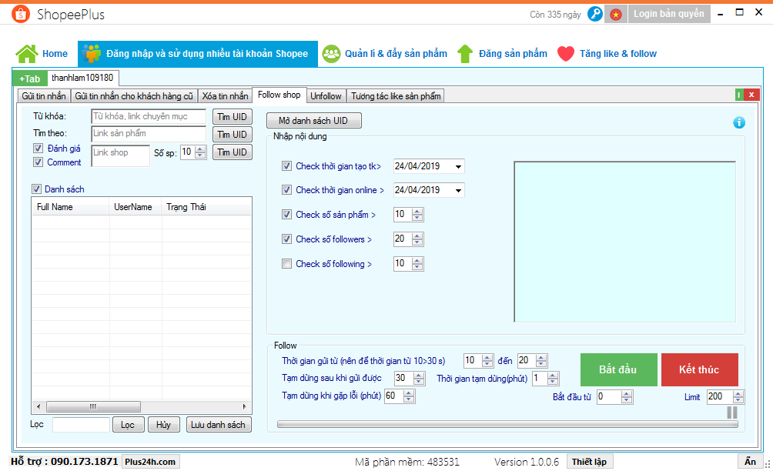Click the Home house icon
The image size is (773, 471).
click(27, 54)
